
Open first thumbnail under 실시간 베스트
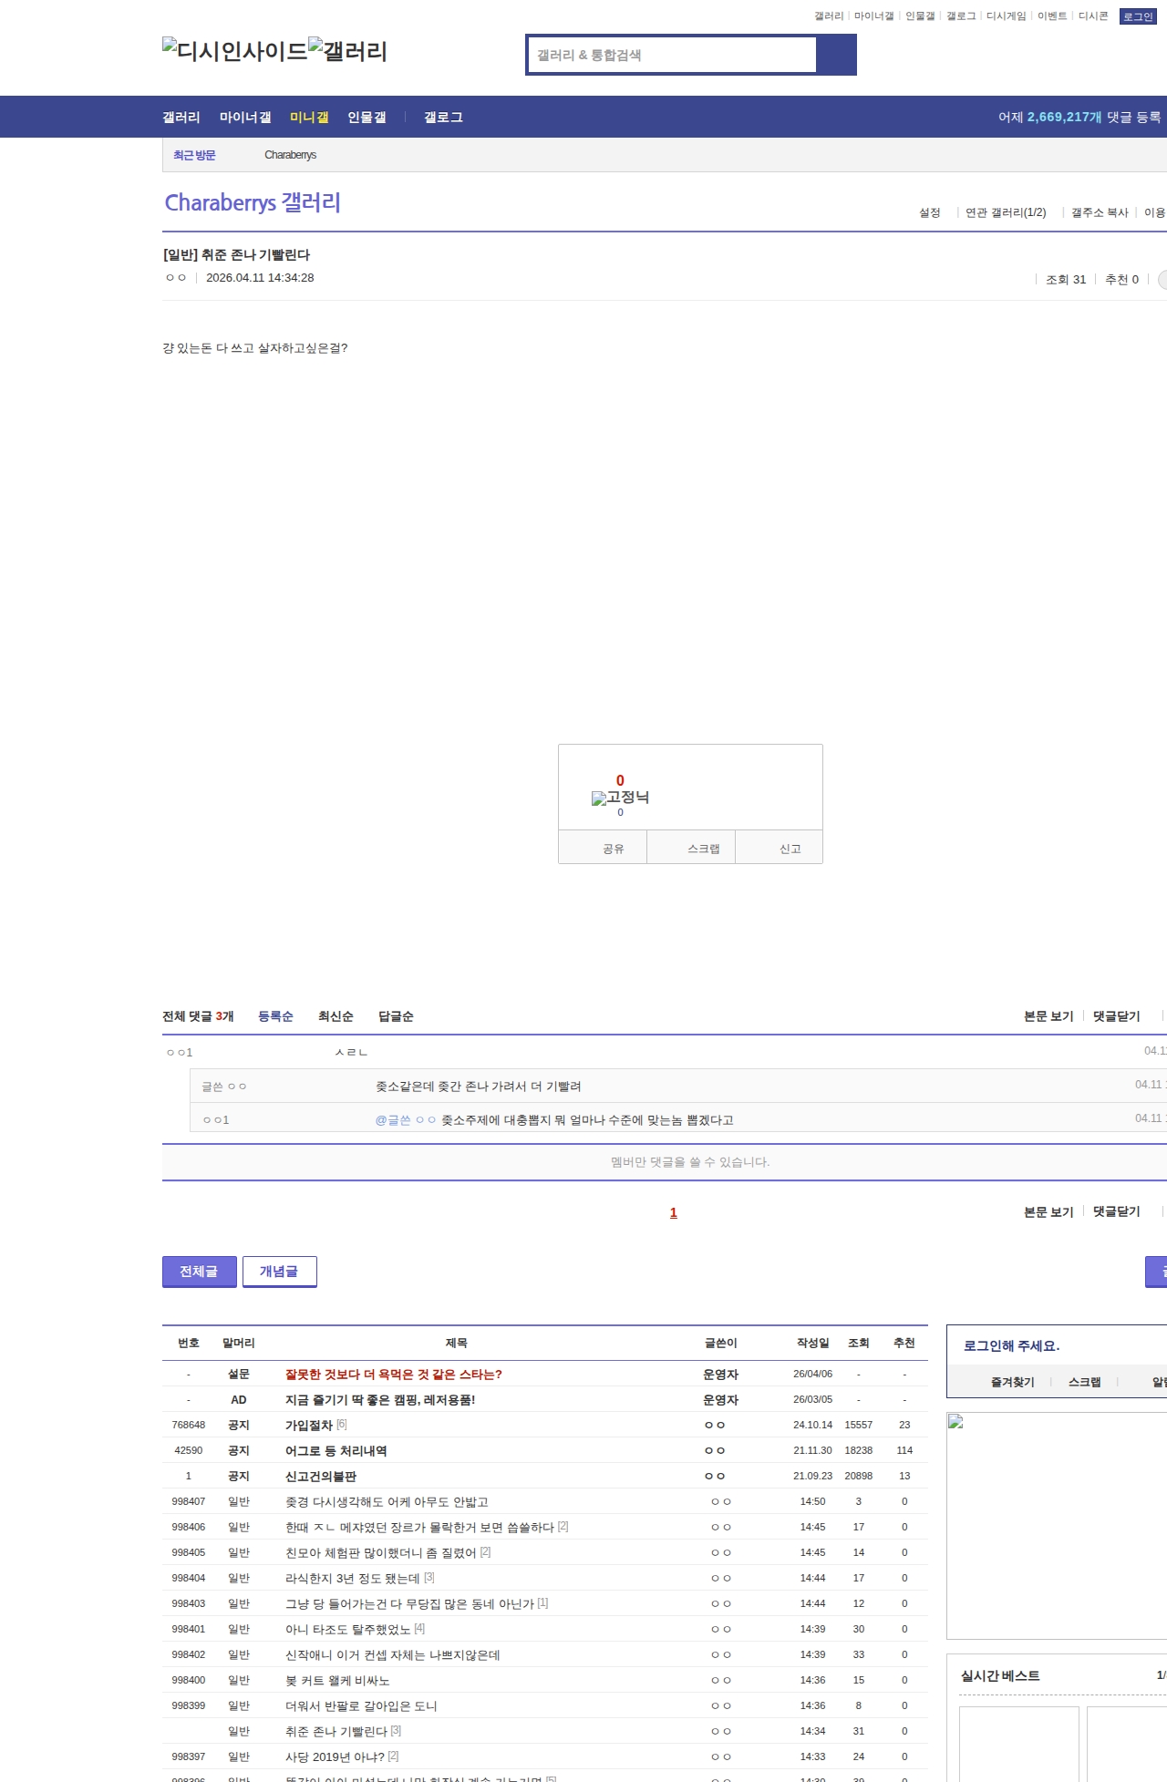[x=1018, y=1743]
